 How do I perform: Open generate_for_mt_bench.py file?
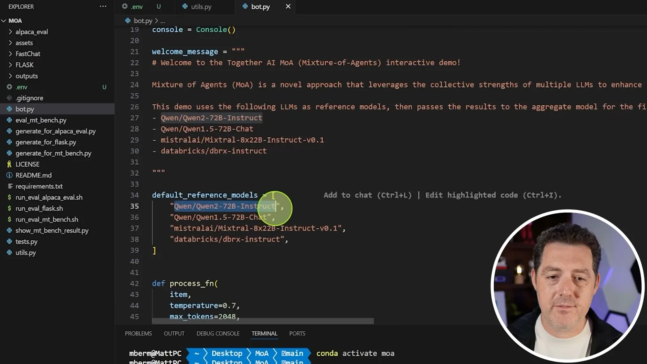pyautogui.click(x=53, y=153)
